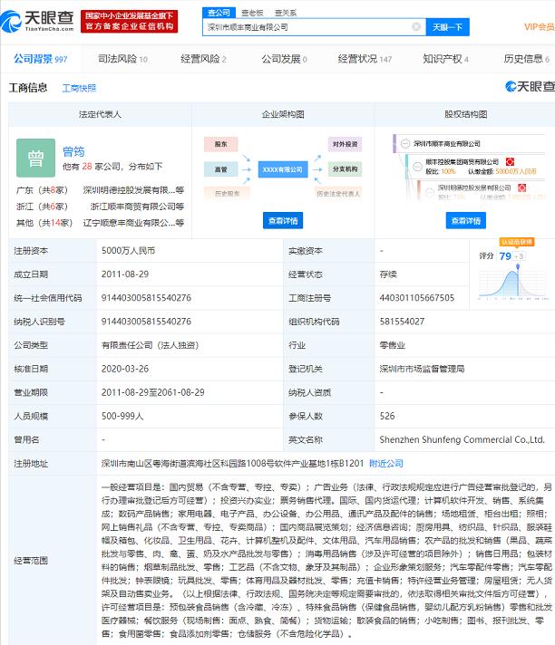The width and height of the screenshot is (555, 645).
Task: Open the 经营风险 tab
Action: coord(203,59)
